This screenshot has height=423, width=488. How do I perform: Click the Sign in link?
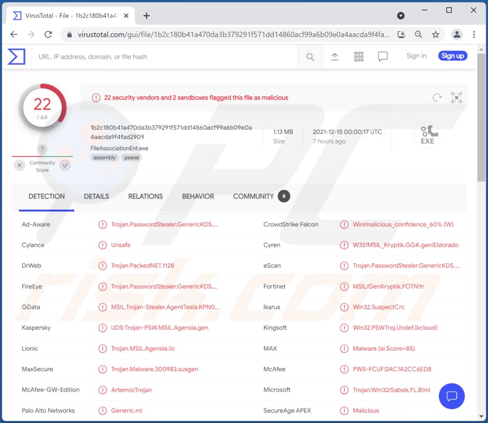pos(416,56)
